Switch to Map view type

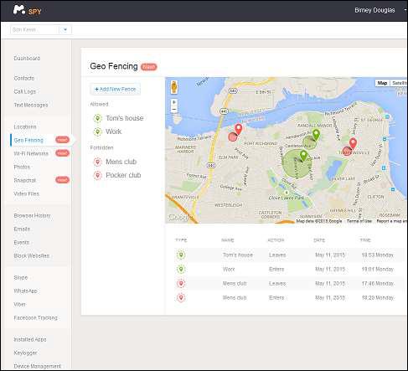[x=382, y=83]
